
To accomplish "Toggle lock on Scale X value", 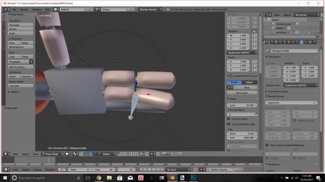I will (x=254, y=61).
